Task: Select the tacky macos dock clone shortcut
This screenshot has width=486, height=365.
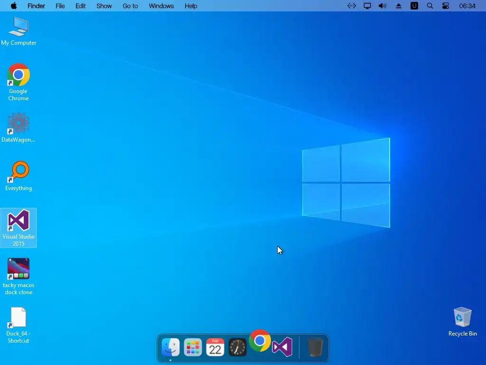Action: 19,276
